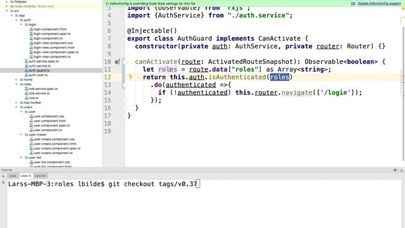Click the override gutter icon on line 10
Viewport: 405px width, 228px height.
coord(117,62)
